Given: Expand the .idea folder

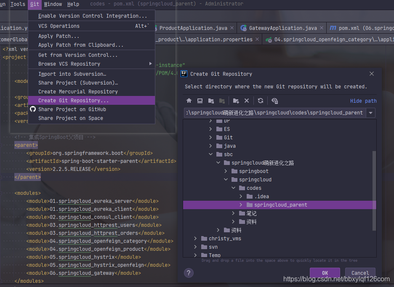Looking at the screenshot, I should coord(241,197).
